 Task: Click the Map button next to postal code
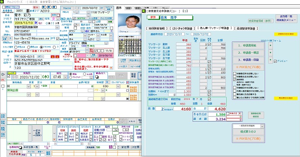coord(17,57)
